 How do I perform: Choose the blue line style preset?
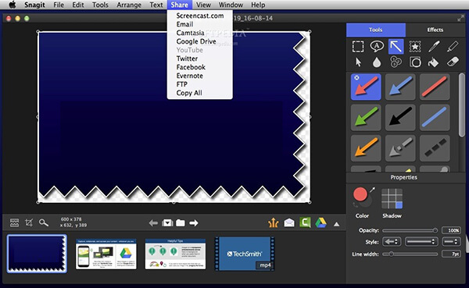coord(435,117)
